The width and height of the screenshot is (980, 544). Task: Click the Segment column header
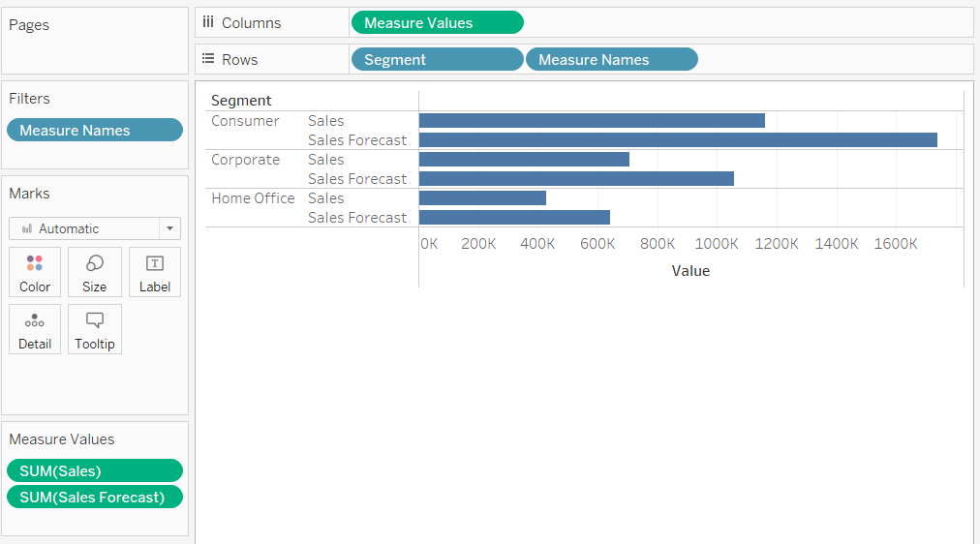241,101
